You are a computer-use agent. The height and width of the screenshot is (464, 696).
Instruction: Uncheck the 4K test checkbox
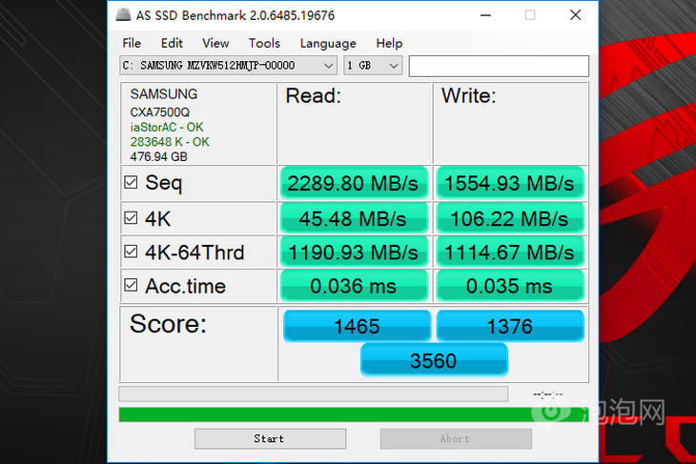(x=131, y=218)
